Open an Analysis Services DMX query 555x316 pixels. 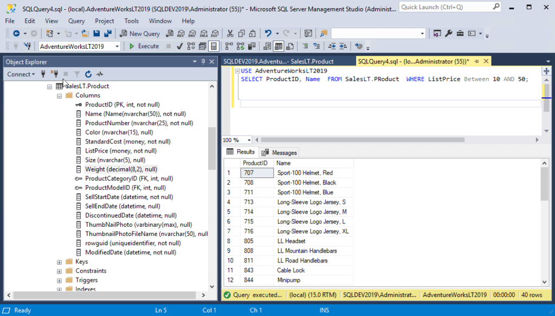tap(192, 34)
